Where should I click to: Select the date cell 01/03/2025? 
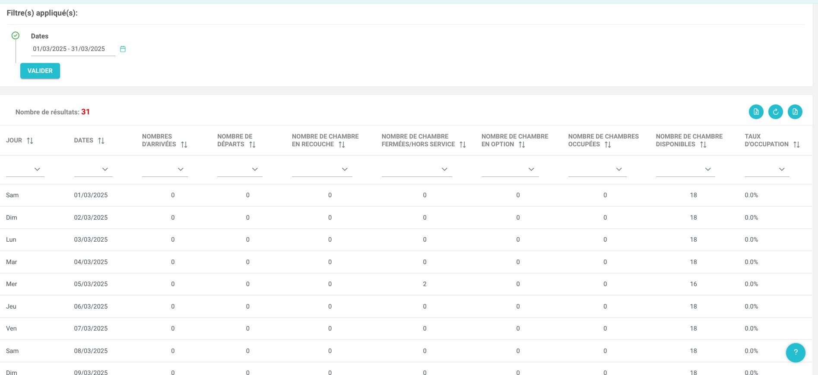91,195
